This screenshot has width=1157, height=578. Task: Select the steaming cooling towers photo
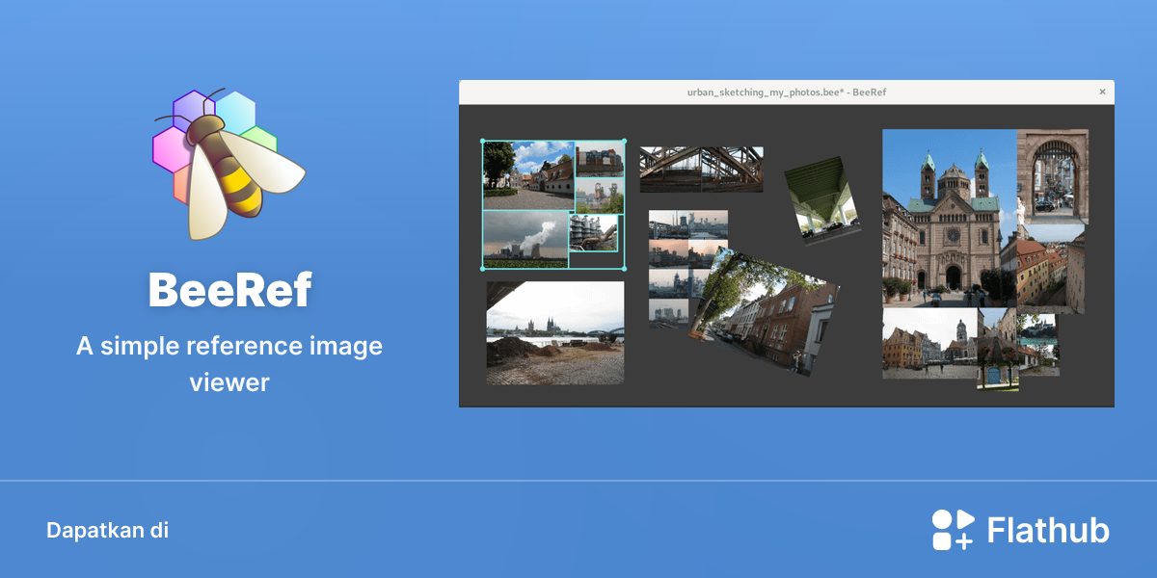pos(525,240)
